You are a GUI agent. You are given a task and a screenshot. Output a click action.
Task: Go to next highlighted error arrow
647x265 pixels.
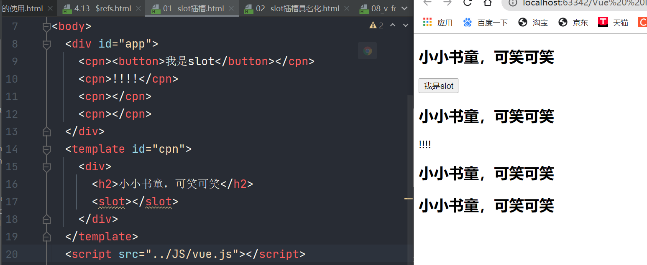[x=405, y=25]
